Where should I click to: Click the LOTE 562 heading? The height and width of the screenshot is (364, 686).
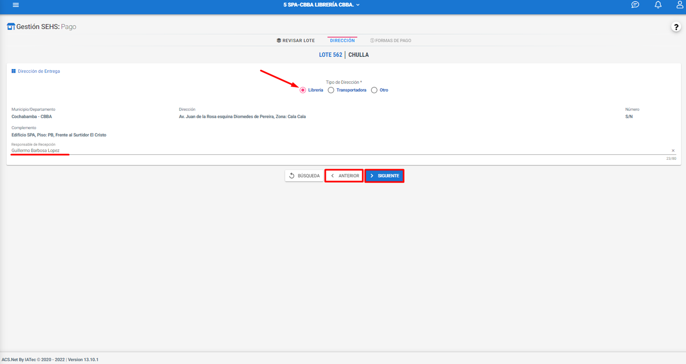coord(330,55)
